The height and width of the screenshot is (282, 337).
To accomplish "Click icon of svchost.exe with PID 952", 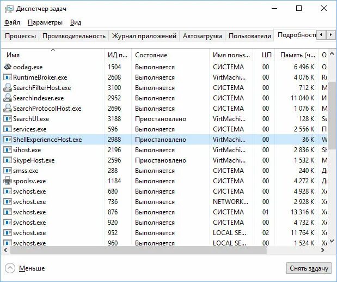I will tap(8, 233).
